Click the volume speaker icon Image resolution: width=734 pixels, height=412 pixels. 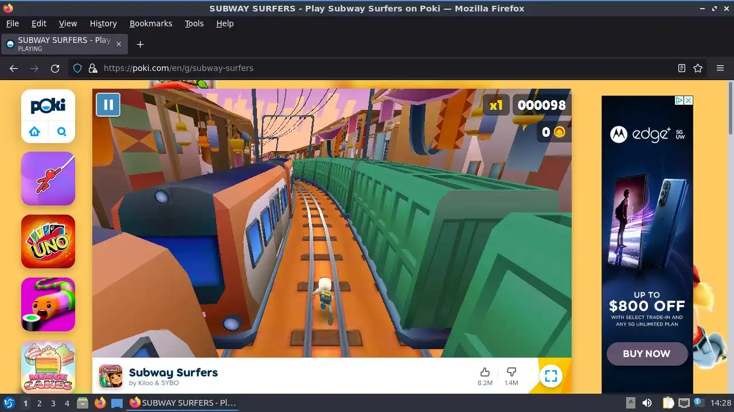click(x=647, y=403)
